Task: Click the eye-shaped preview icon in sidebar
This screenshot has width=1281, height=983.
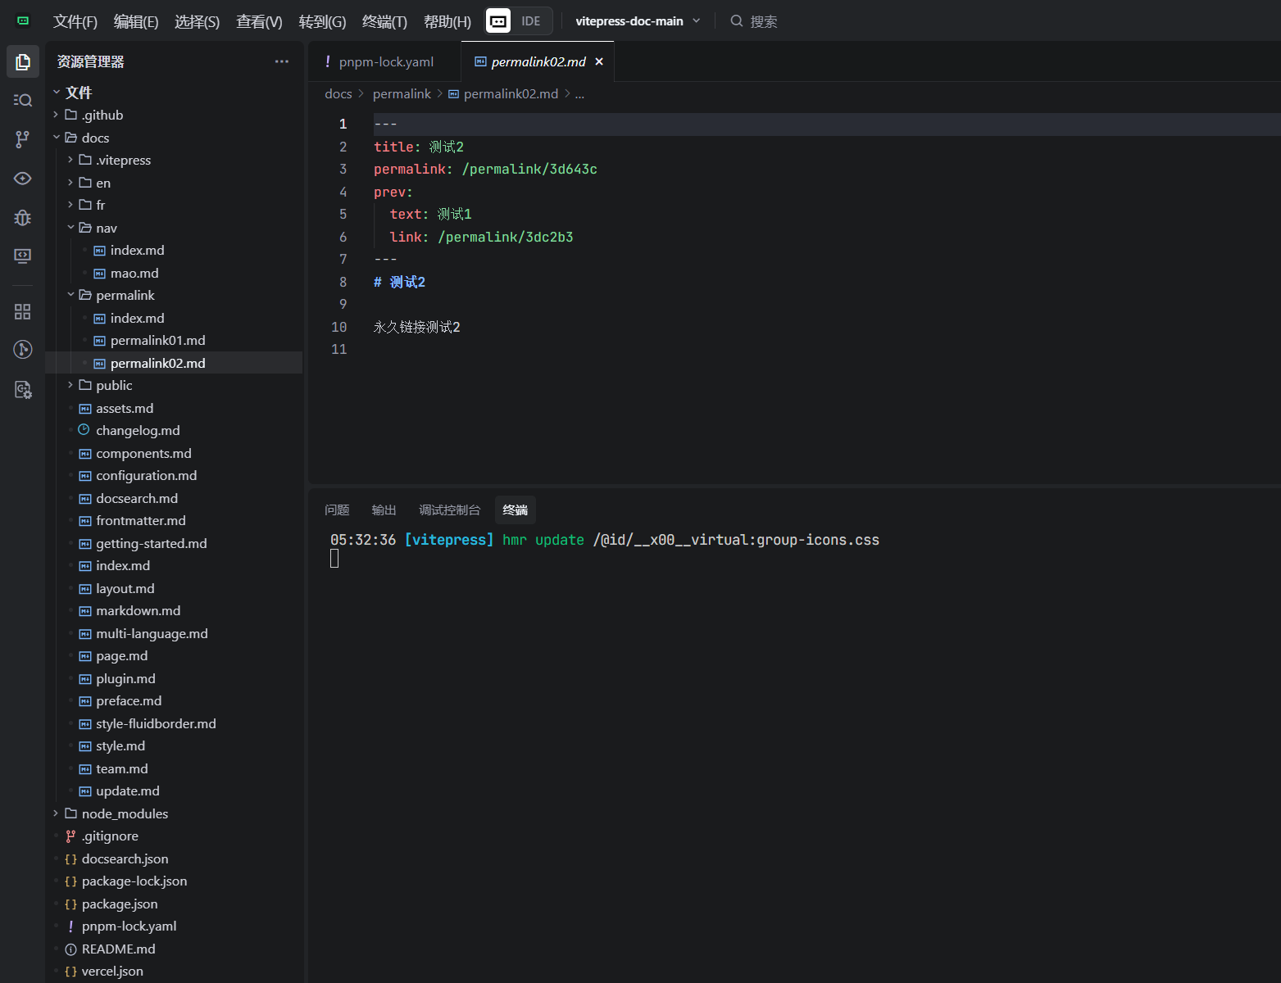Action: tap(23, 179)
